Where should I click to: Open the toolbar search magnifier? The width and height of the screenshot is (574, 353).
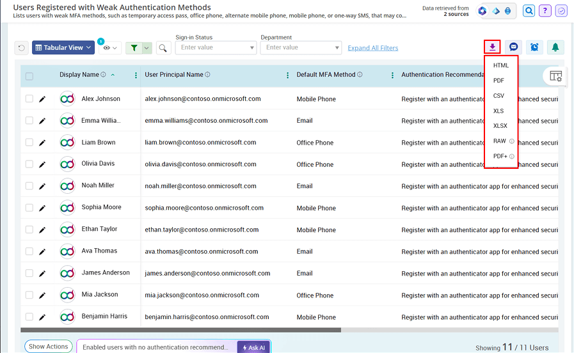tap(163, 48)
